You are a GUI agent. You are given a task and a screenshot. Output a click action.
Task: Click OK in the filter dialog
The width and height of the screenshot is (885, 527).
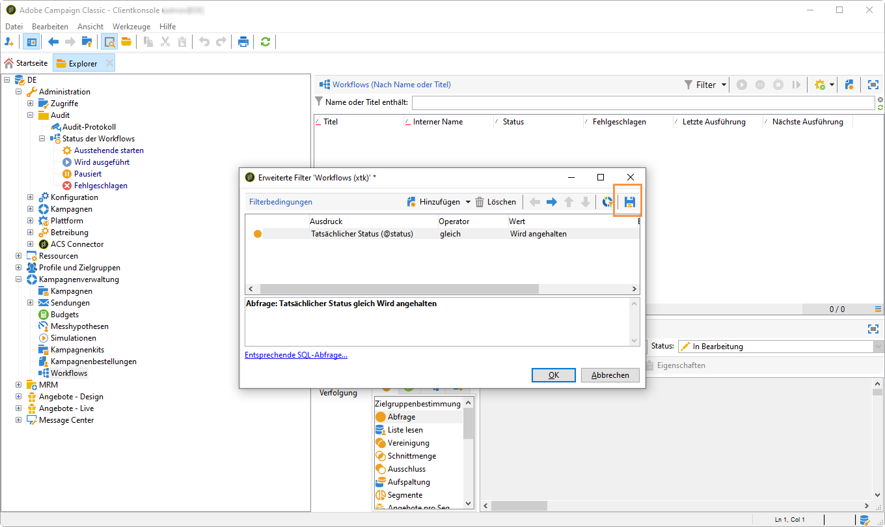tap(554, 375)
